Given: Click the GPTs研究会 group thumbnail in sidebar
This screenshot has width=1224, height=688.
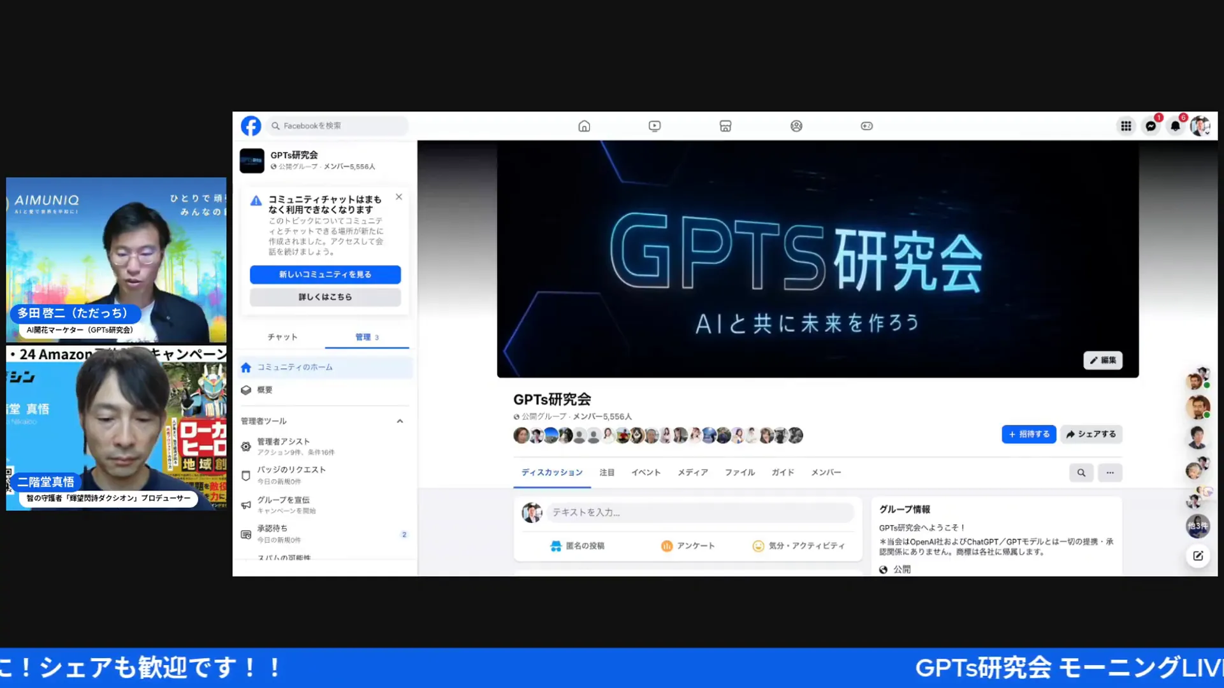Looking at the screenshot, I should pos(252,161).
